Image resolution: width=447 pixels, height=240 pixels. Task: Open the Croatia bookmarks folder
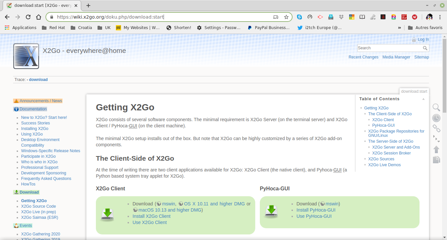pyautogui.click(x=81, y=28)
